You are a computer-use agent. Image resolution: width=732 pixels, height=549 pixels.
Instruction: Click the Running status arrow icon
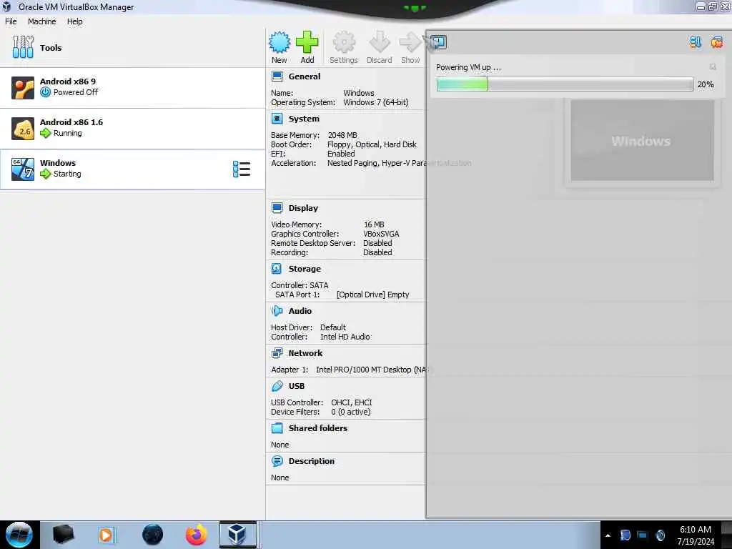(x=45, y=133)
